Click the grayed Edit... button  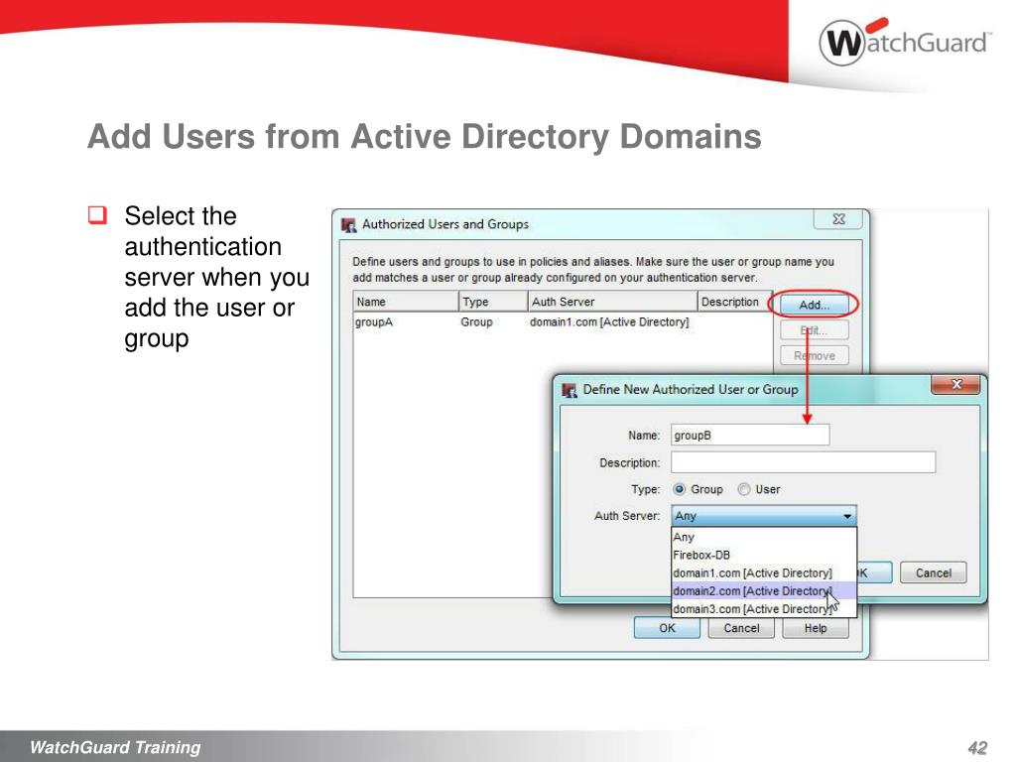[814, 330]
